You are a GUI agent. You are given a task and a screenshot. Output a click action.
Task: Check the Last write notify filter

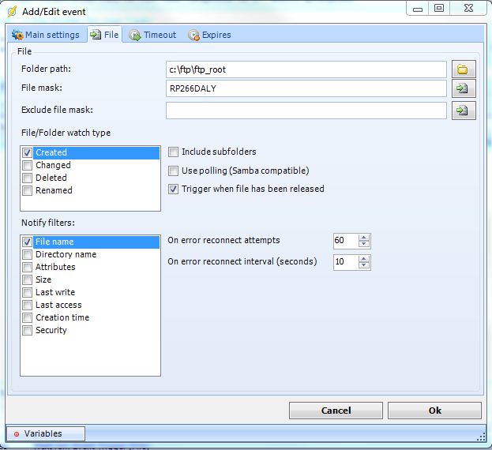(28, 292)
